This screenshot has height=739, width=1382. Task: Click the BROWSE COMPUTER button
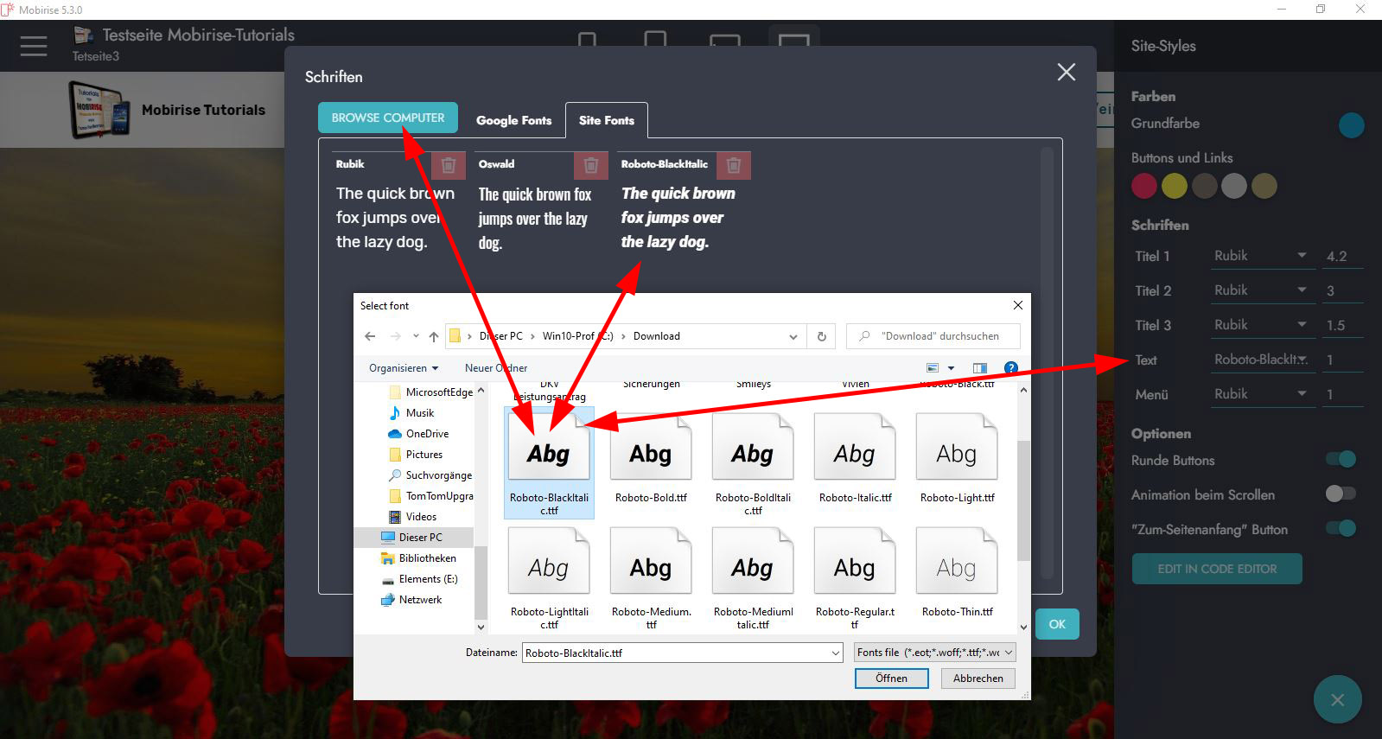coord(388,118)
